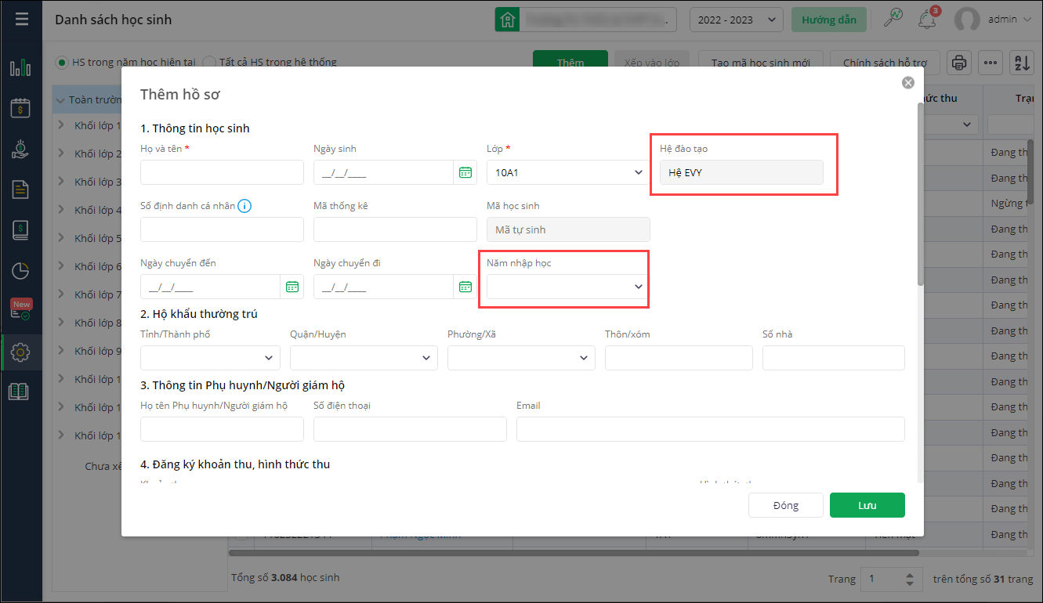This screenshot has width=1043, height=603.
Task: Open the Lớp dropdown showing 10A1
Action: click(x=568, y=172)
